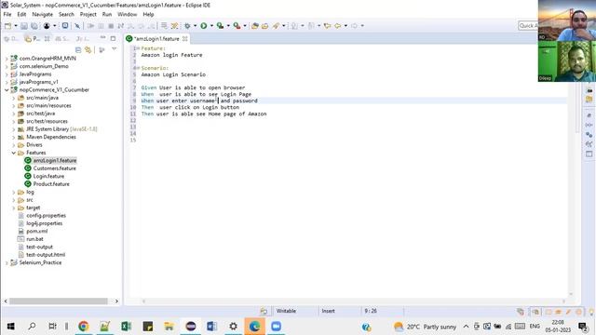Open File Explorer from the taskbar
Viewport: 596px width, 335px height.
coord(169,327)
